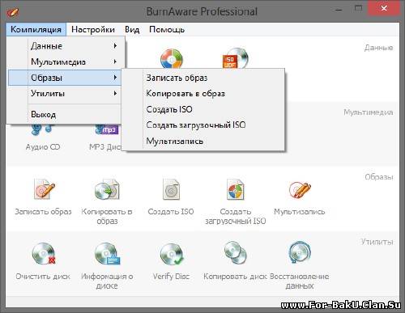Click the Копировать в образ icon
Screen dimensions: 405x313
click(x=107, y=189)
